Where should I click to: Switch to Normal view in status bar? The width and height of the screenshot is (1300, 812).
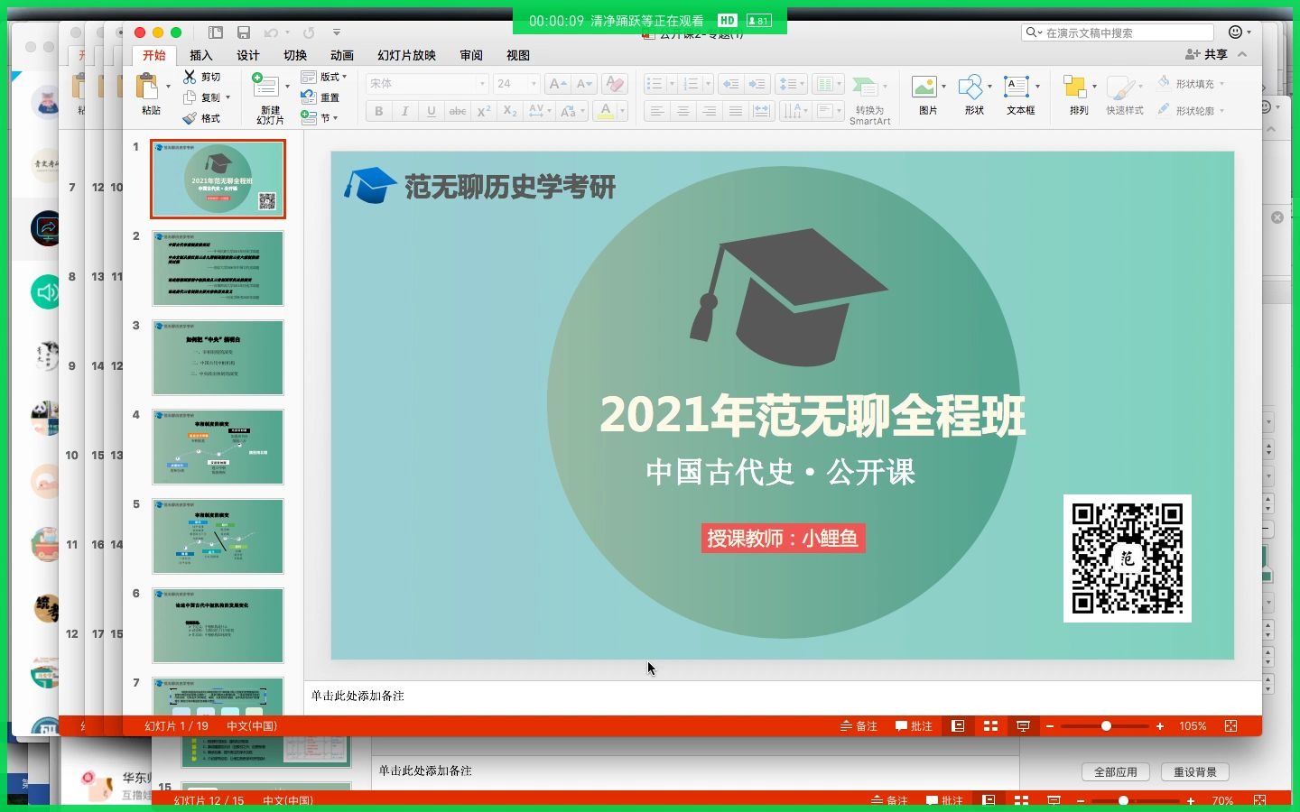(x=958, y=726)
